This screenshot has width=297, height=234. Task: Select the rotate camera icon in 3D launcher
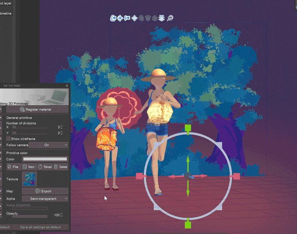[113, 18]
